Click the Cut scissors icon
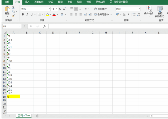168x119 pixels. pyautogui.click(x=13, y=8)
